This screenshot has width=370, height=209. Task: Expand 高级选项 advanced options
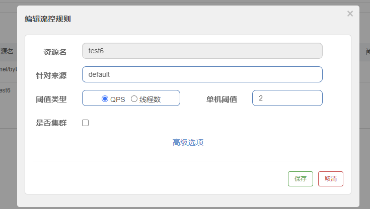(x=188, y=143)
